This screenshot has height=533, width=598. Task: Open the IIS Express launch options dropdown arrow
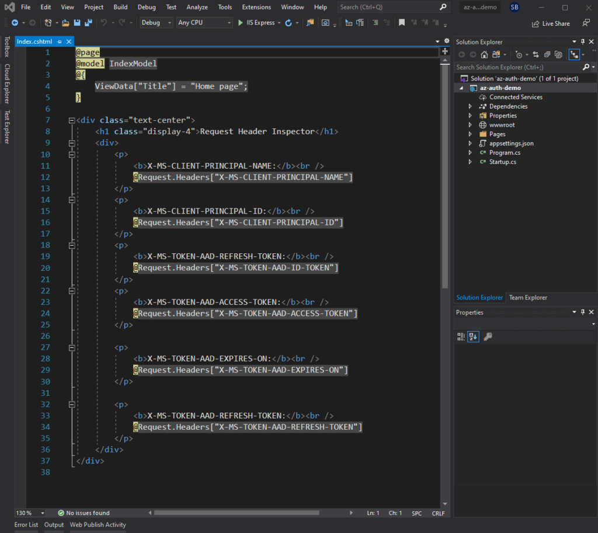(x=279, y=23)
